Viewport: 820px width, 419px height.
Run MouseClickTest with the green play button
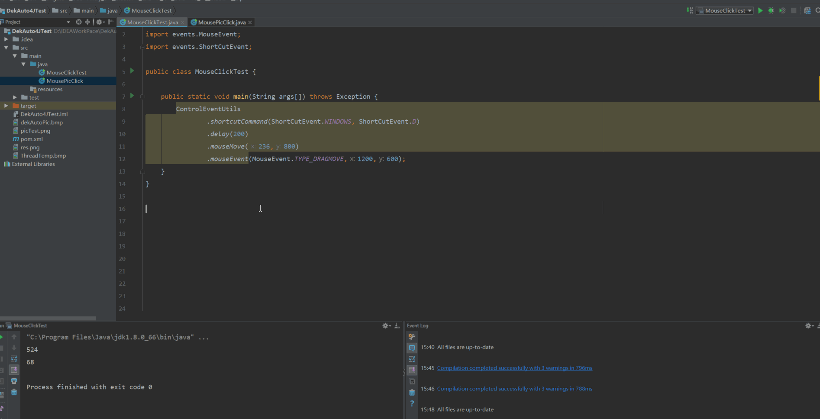[x=760, y=10]
